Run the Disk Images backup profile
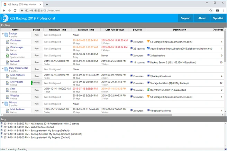Screen dimensions: 227x151 click(x=36, y=49)
